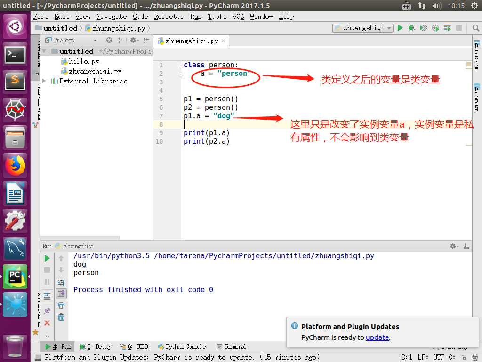Open the Database side panel tab
This screenshot has height=362, width=482.
point(477,97)
